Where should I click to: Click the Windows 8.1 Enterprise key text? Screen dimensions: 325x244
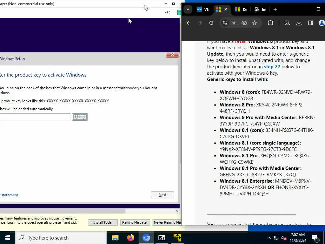coord(265,187)
